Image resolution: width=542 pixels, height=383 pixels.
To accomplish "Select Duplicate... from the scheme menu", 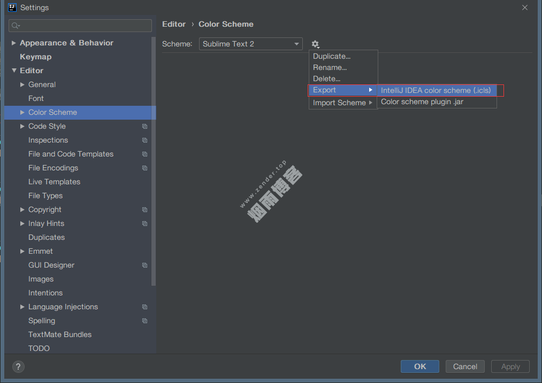I will click(332, 56).
